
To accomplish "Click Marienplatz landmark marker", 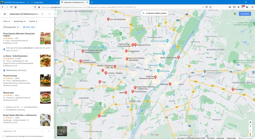I will [x=158, y=71].
